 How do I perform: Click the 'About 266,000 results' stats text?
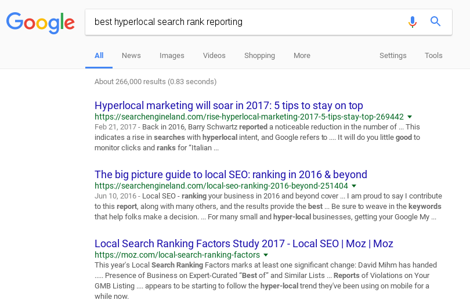pyautogui.click(x=156, y=82)
